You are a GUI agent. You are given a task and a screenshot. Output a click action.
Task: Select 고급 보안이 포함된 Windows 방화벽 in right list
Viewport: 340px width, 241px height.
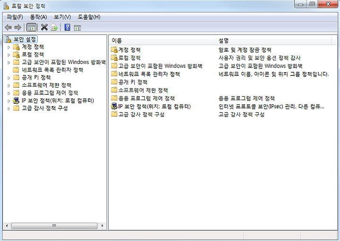pos(160,66)
